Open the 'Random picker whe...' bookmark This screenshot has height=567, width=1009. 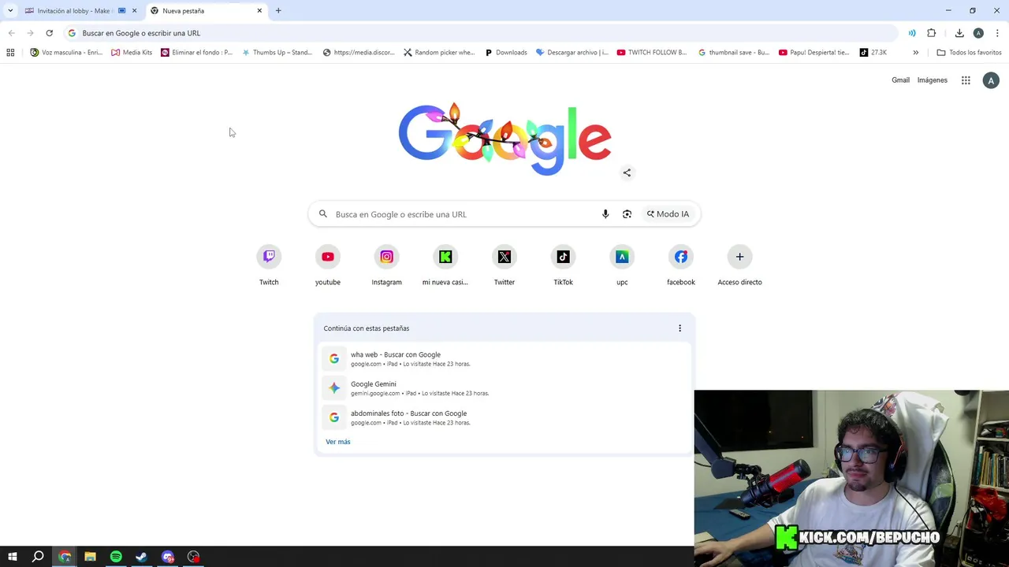tap(439, 53)
